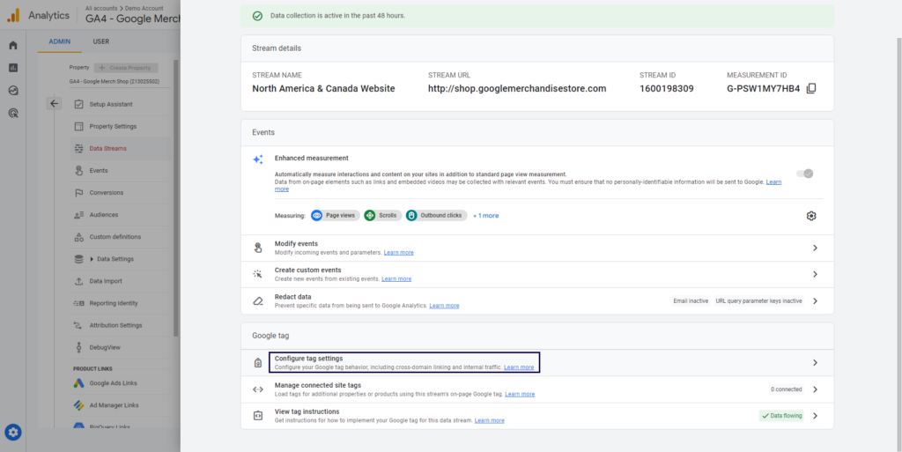Expand the Data Settings tree arrow
The width and height of the screenshot is (902, 452).
pos(92,259)
